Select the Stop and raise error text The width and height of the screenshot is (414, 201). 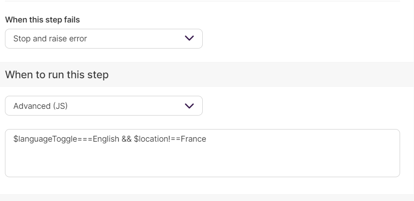point(50,39)
